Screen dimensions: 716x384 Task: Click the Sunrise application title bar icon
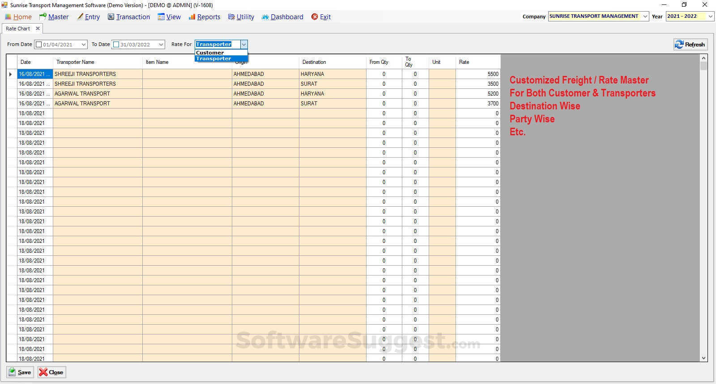(4, 5)
